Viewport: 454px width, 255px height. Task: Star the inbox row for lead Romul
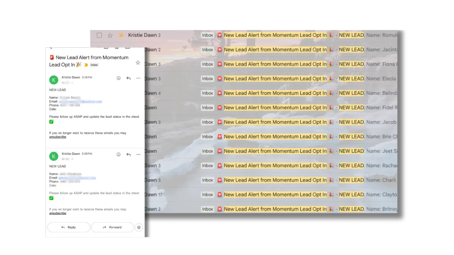coord(110,35)
